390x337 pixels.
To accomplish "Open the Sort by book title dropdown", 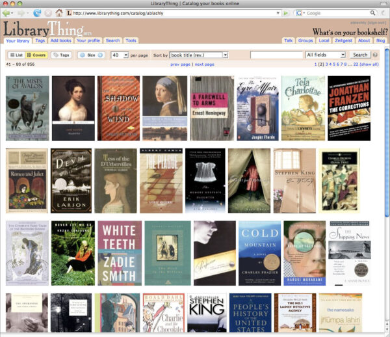I will click(199, 55).
